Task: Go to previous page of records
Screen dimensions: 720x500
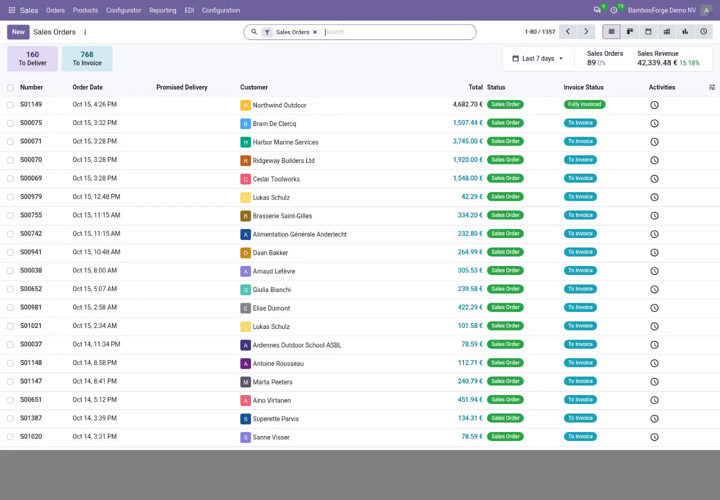Action: pyautogui.click(x=568, y=31)
